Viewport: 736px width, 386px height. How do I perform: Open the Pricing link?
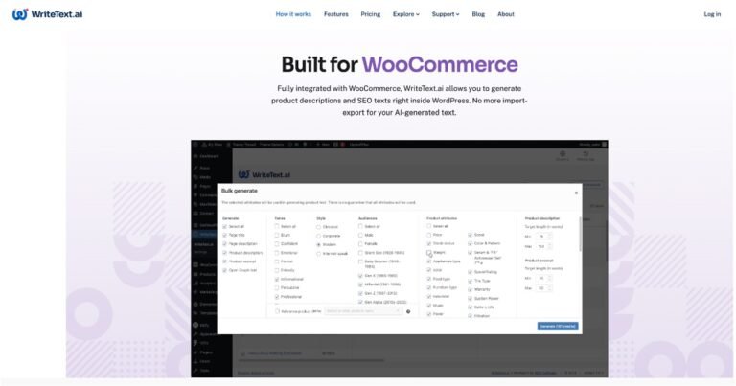370,14
